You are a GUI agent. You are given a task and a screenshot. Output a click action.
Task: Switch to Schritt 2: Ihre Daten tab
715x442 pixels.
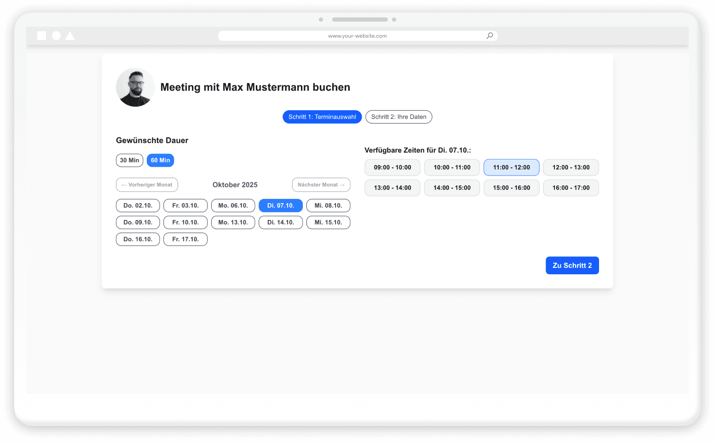coord(398,117)
